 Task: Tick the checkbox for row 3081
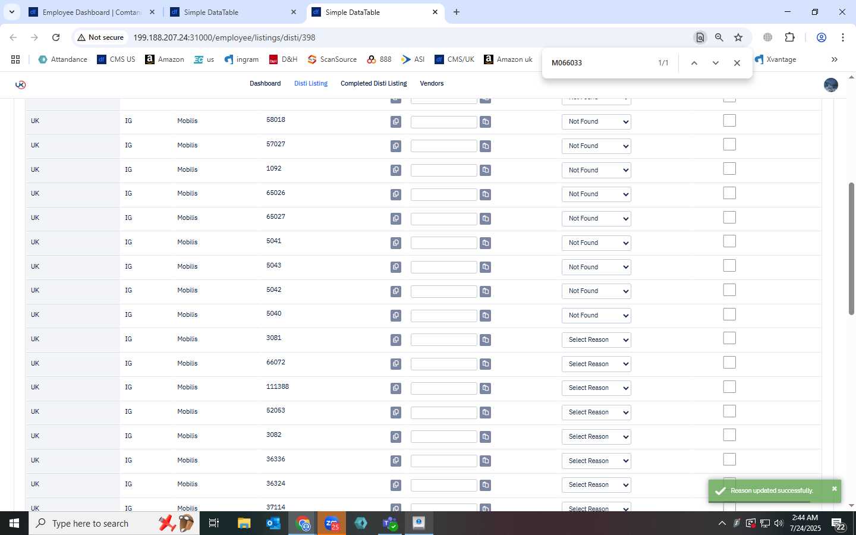(729, 338)
